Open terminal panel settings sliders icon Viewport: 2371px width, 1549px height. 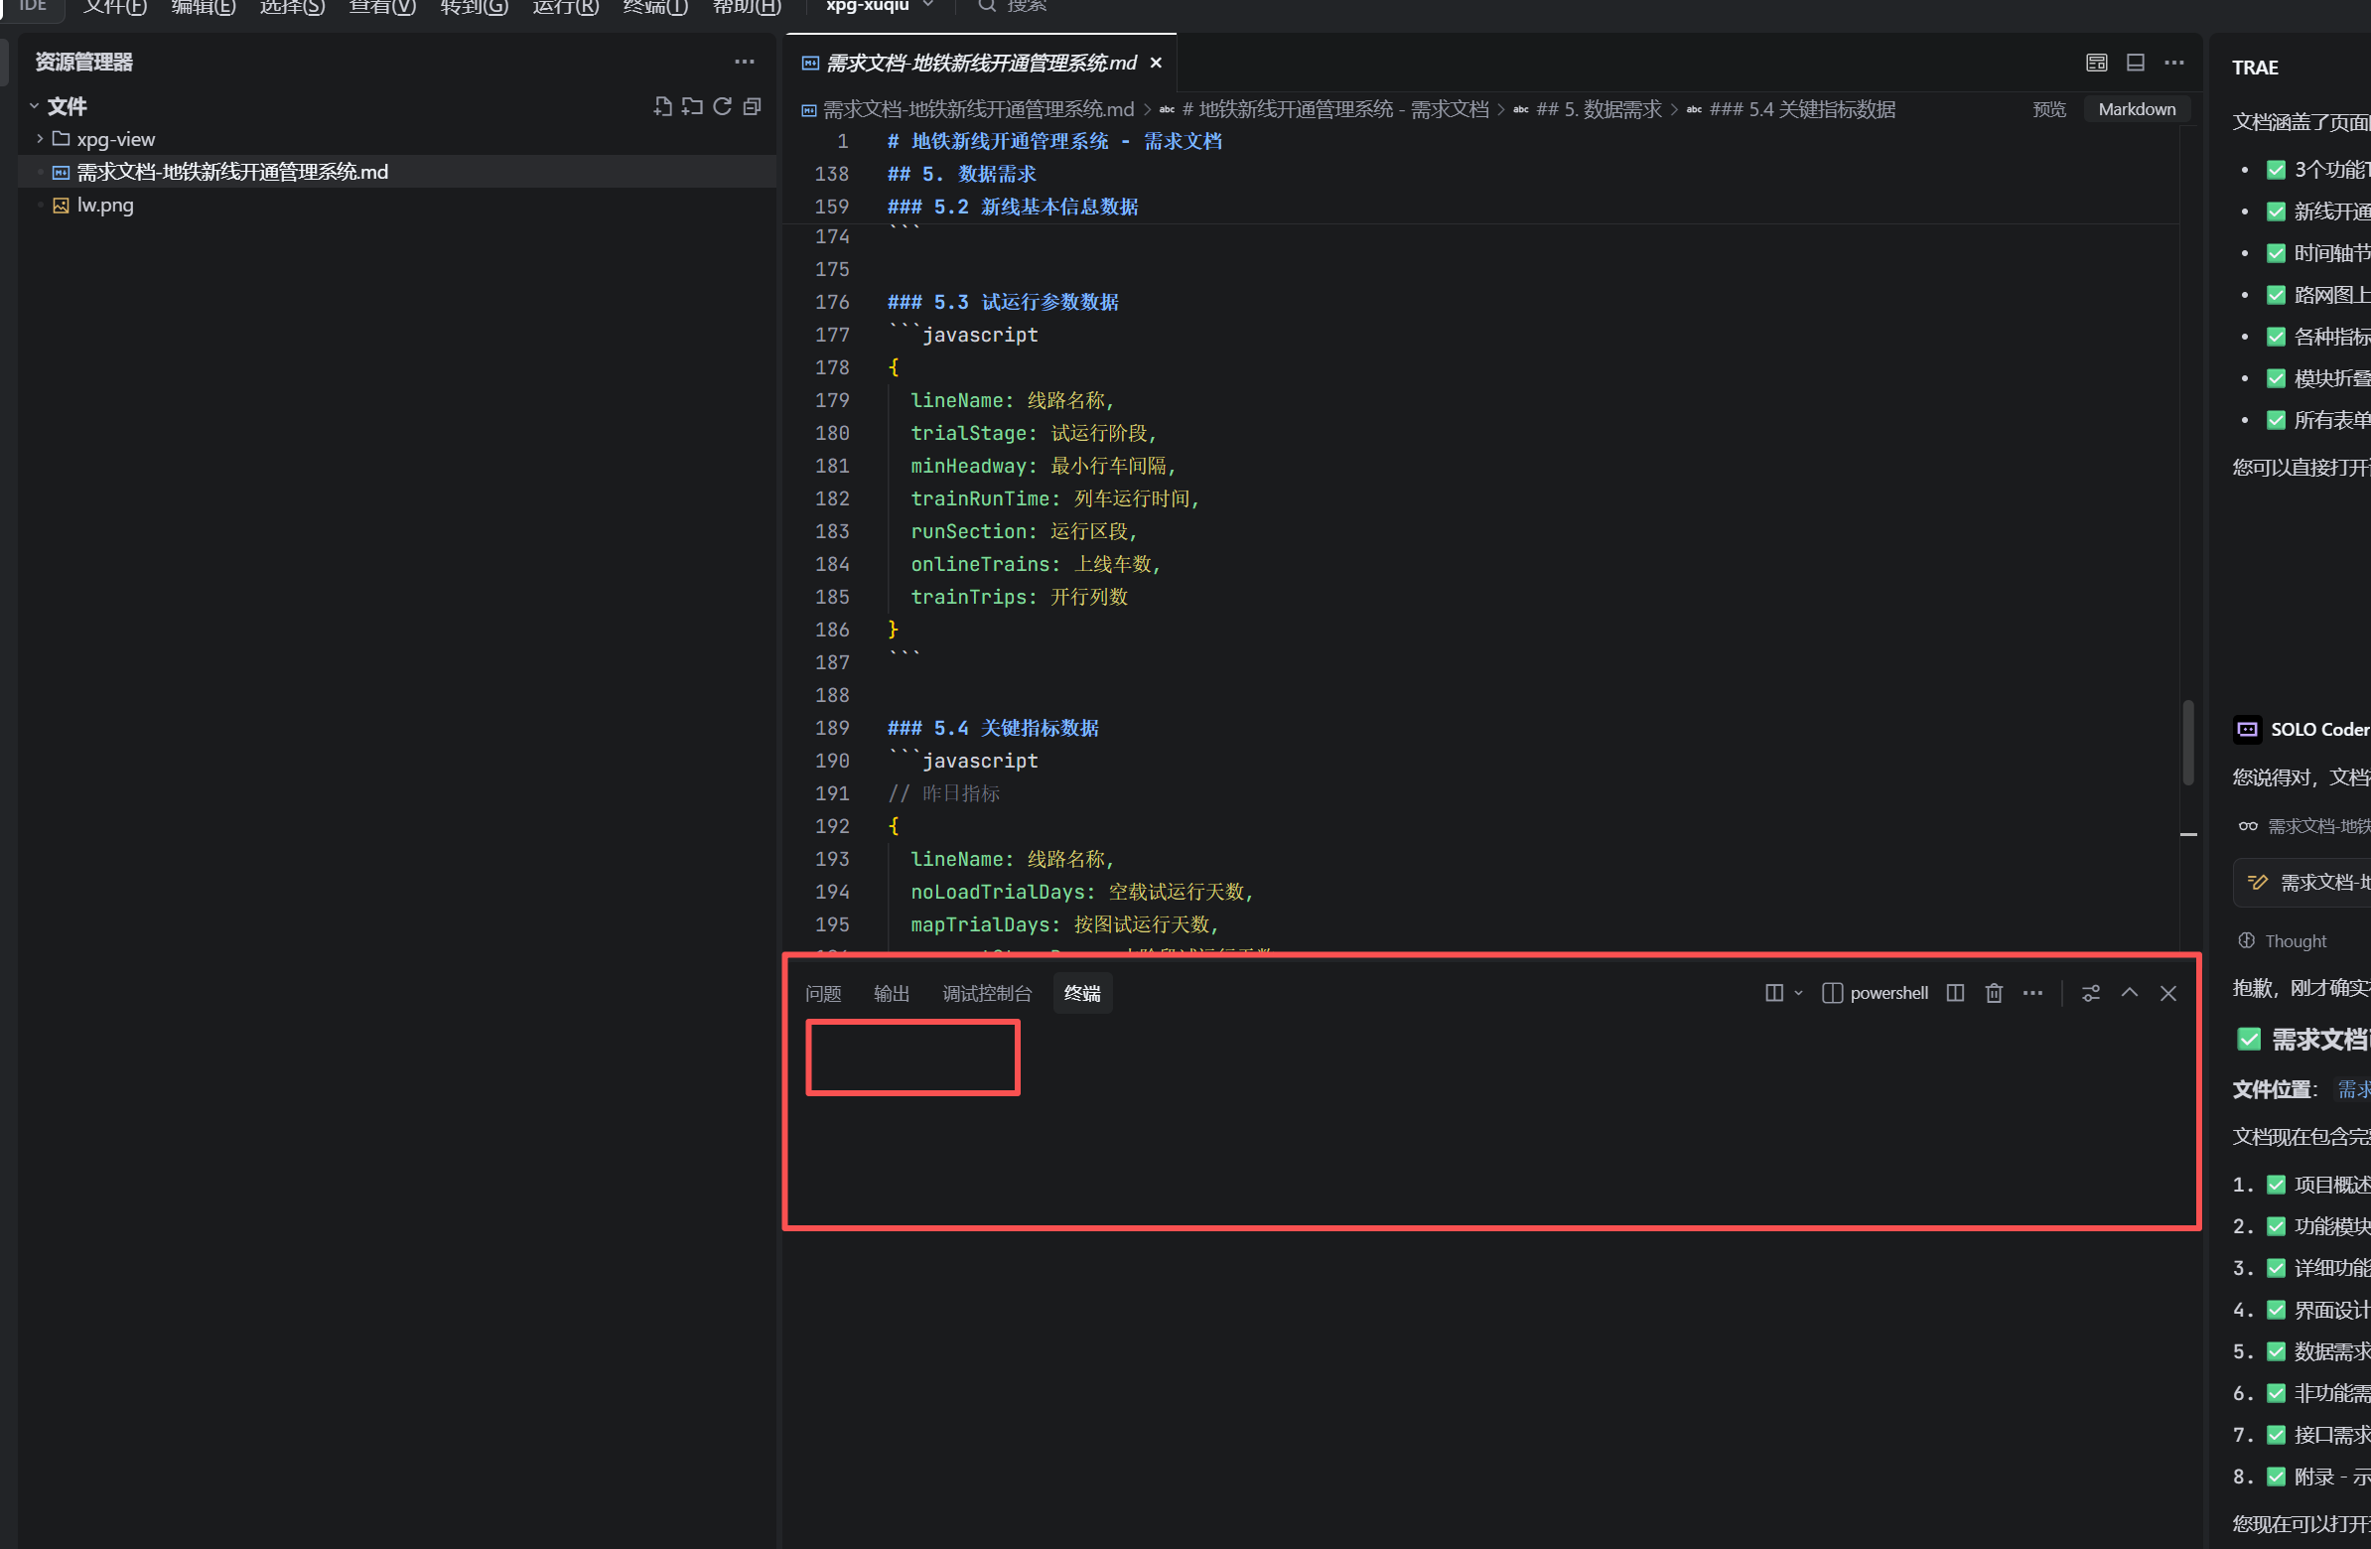(2091, 993)
